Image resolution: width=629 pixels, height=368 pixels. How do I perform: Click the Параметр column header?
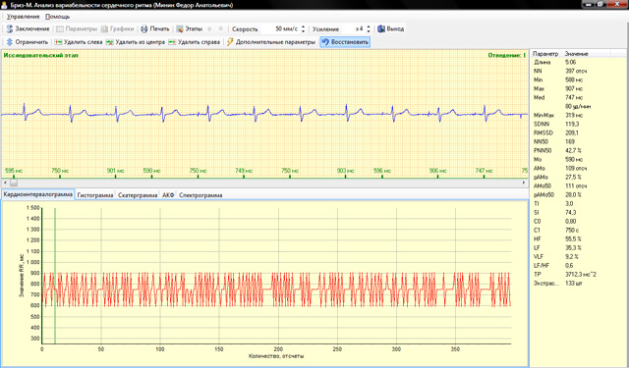pos(546,54)
